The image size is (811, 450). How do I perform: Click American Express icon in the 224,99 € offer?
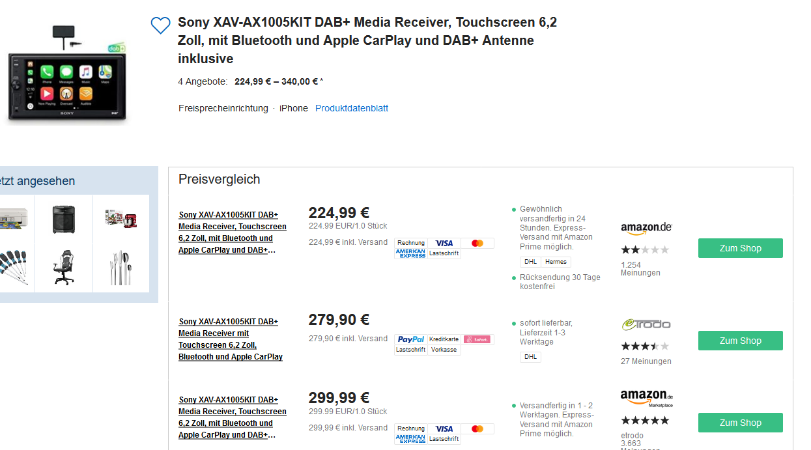[x=410, y=253]
